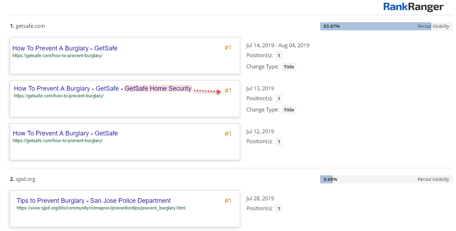This screenshot has width=456, height=231.
Task: Click the RankRanger logo
Action: (x=413, y=7)
